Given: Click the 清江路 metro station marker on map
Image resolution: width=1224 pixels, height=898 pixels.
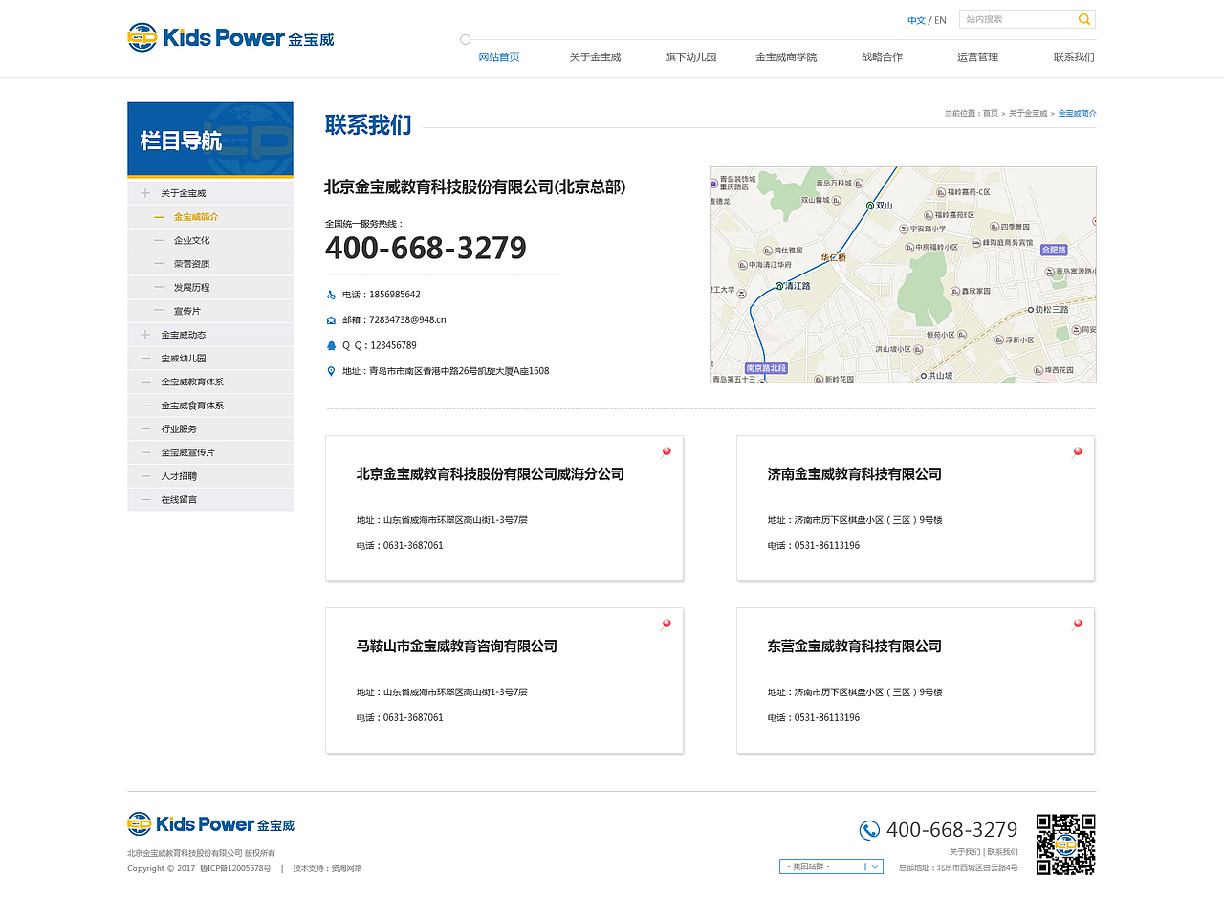Looking at the screenshot, I should point(779,286).
